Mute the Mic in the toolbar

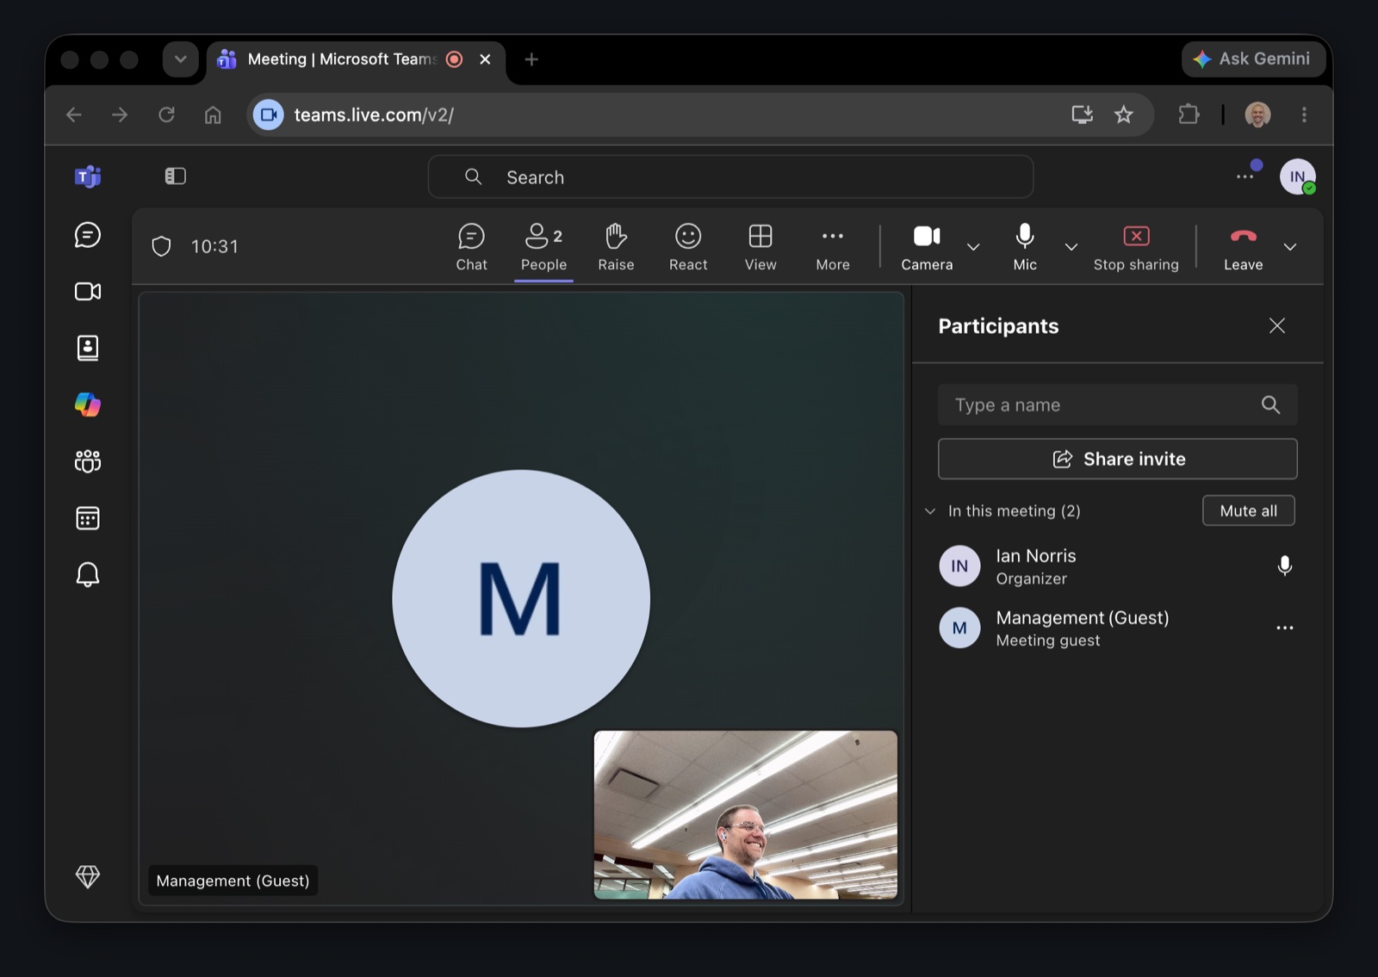1025,247
